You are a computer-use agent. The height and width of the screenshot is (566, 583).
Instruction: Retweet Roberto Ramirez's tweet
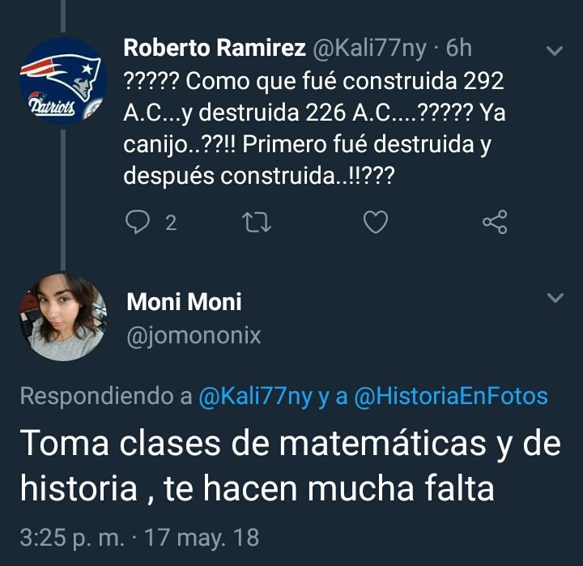[257, 223]
